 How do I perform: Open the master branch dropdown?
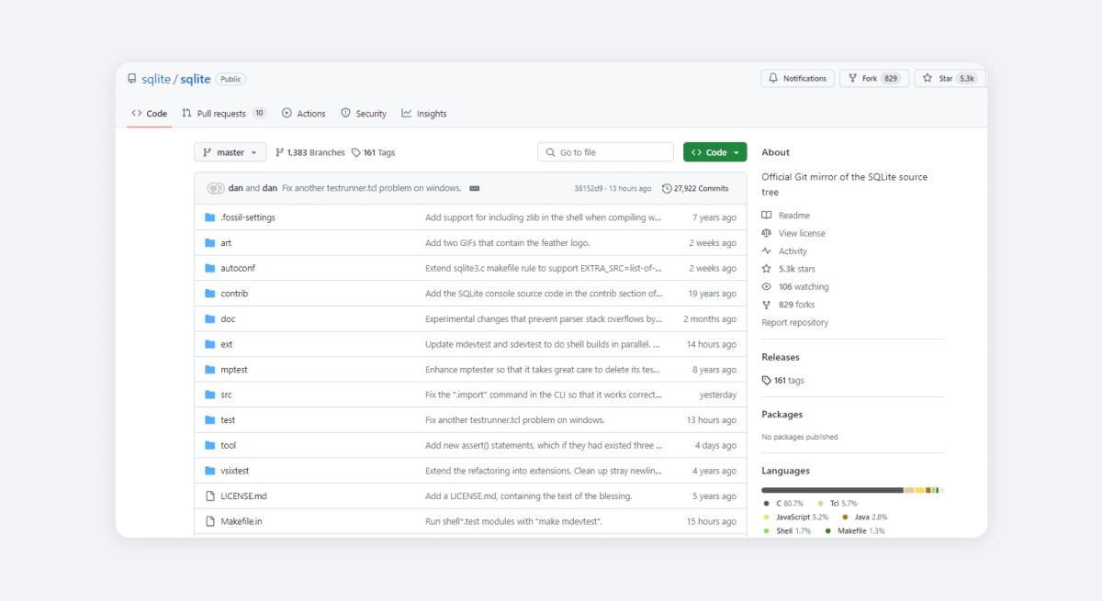pyautogui.click(x=230, y=152)
